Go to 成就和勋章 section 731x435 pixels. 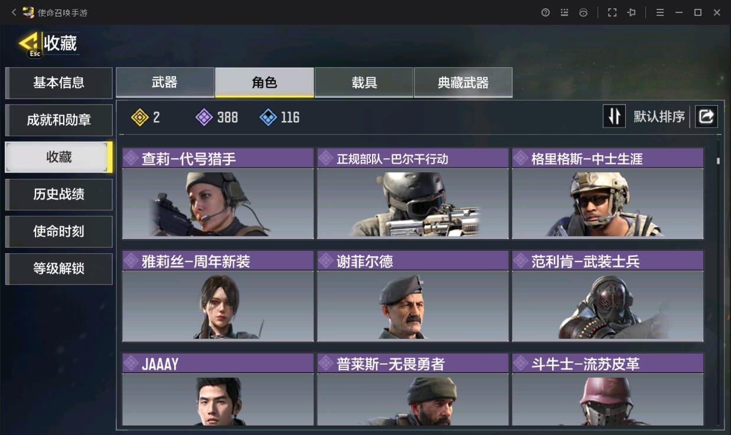click(x=58, y=120)
